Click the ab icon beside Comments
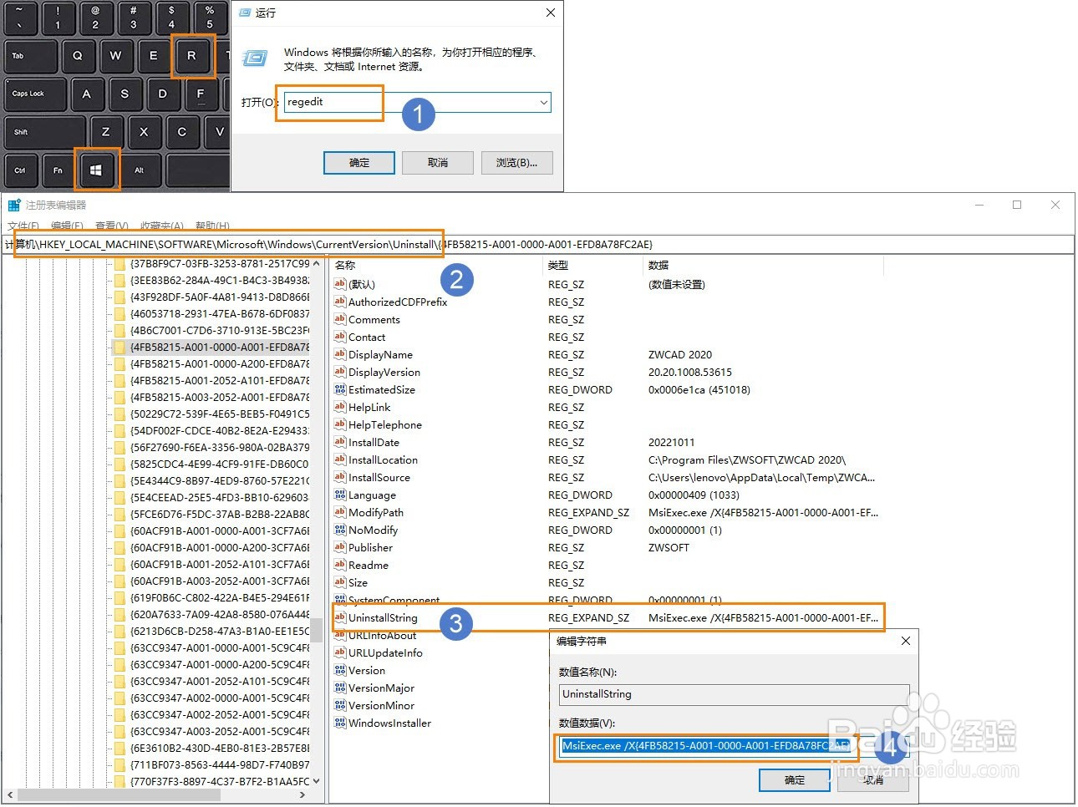Screen dimensions: 1078x807 (339, 319)
